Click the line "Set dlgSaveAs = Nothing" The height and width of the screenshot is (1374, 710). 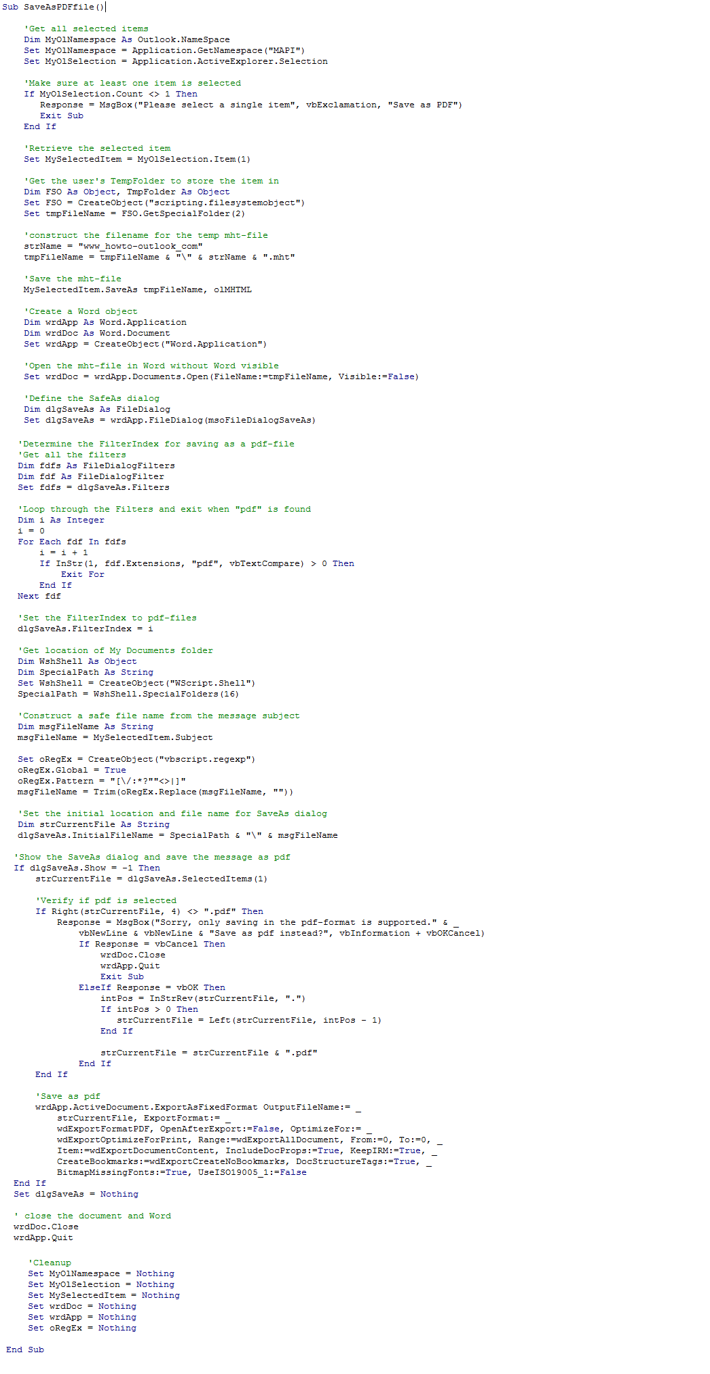(x=76, y=1194)
